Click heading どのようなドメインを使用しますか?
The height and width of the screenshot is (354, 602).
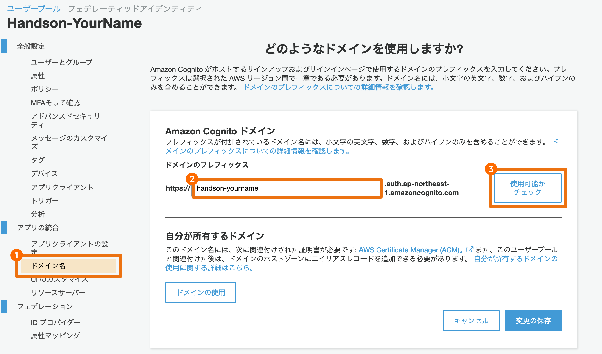tap(364, 49)
